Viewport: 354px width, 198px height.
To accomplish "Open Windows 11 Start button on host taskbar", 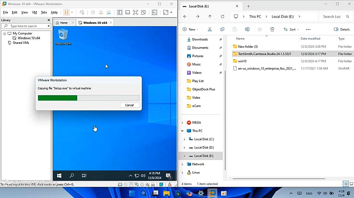I will [x=132, y=193].
